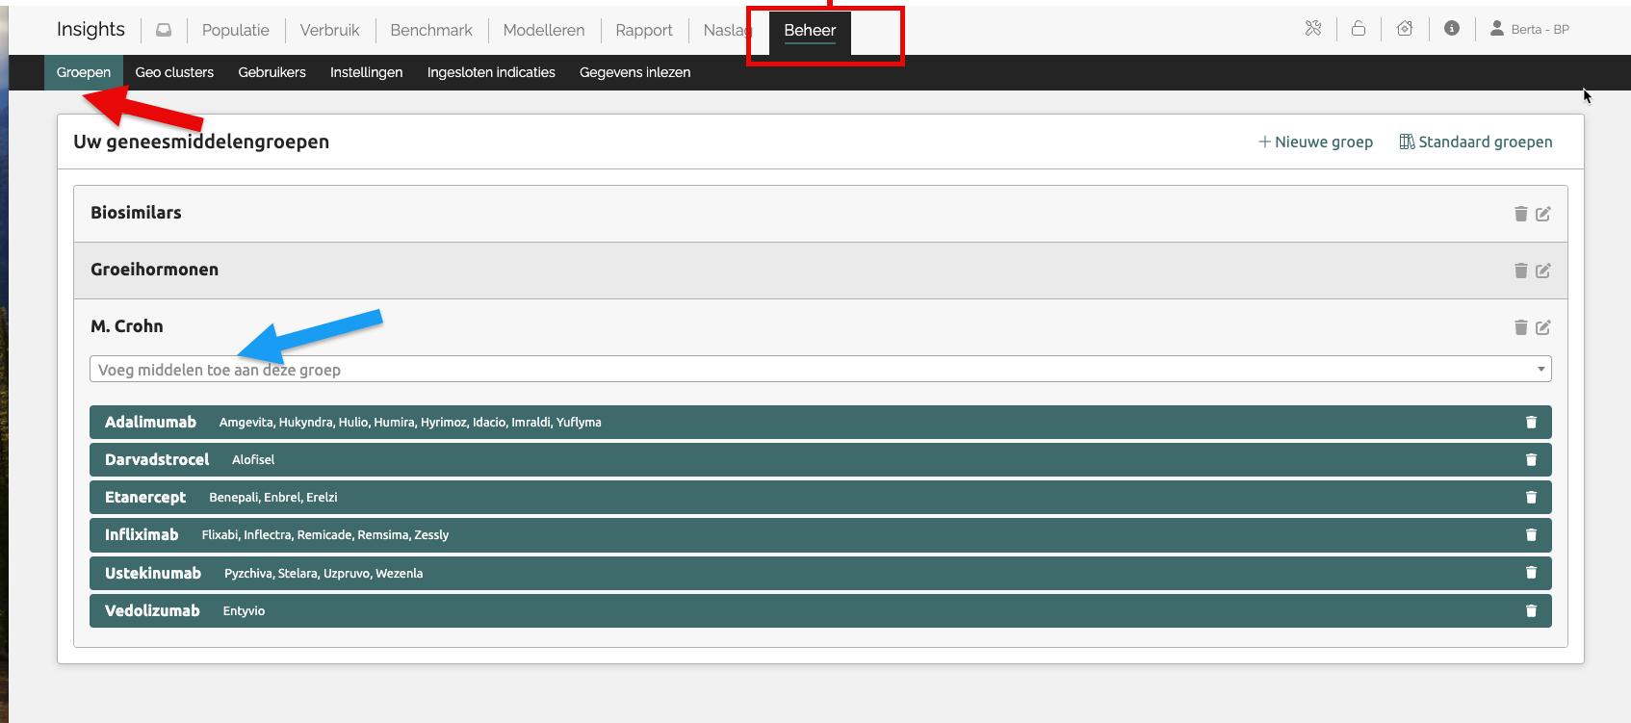Viewport: 1631px width, 723px height.
Task: Switch to the Benchmark tab
Action: [431, 30]
